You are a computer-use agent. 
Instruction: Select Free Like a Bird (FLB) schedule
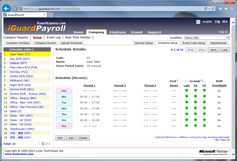24,67
